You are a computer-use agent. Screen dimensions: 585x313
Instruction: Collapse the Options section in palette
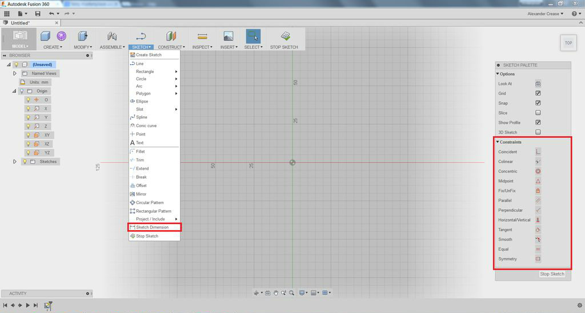click(x=498, y=74)
